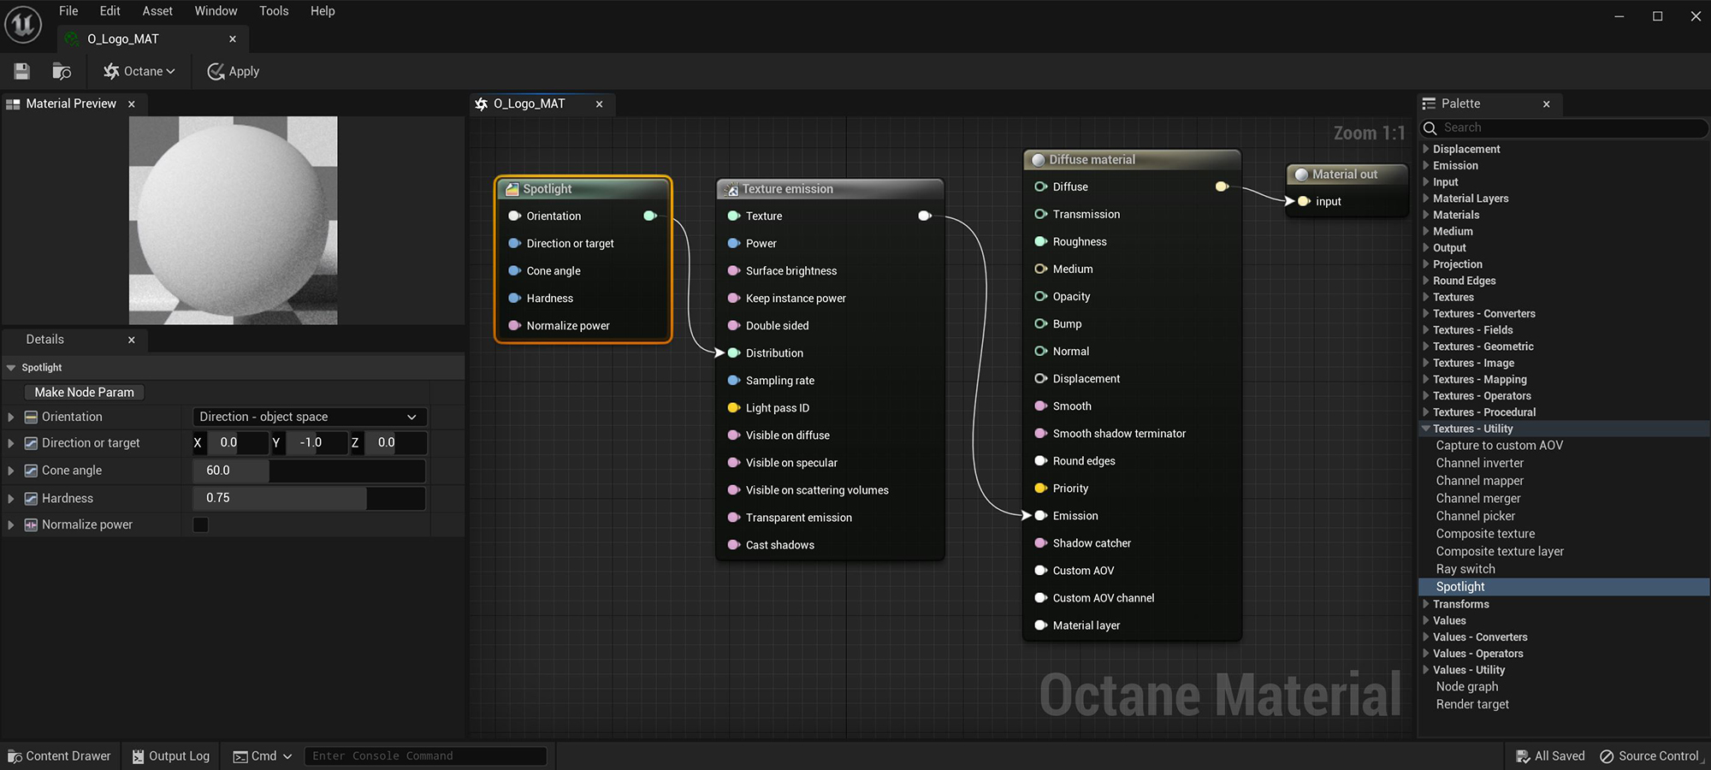Toggle the Normalize power checkbox
The width and height of the screenshot is (1711, 770).
point(201,524)
